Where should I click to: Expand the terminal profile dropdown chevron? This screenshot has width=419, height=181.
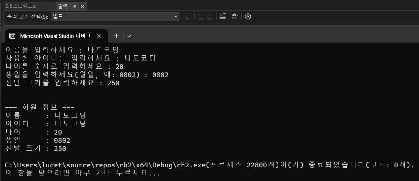129,36
